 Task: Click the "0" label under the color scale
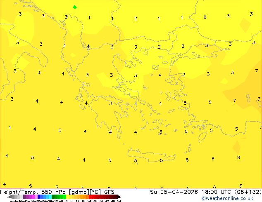click(x=67, y=201)
